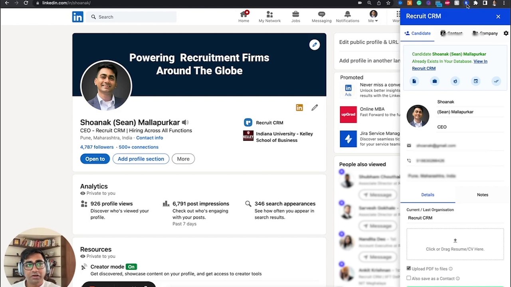The height and width of the screenshot is (287, 511).
Task: Open Edit public profile & URL
Action: [x=368, y=42]
